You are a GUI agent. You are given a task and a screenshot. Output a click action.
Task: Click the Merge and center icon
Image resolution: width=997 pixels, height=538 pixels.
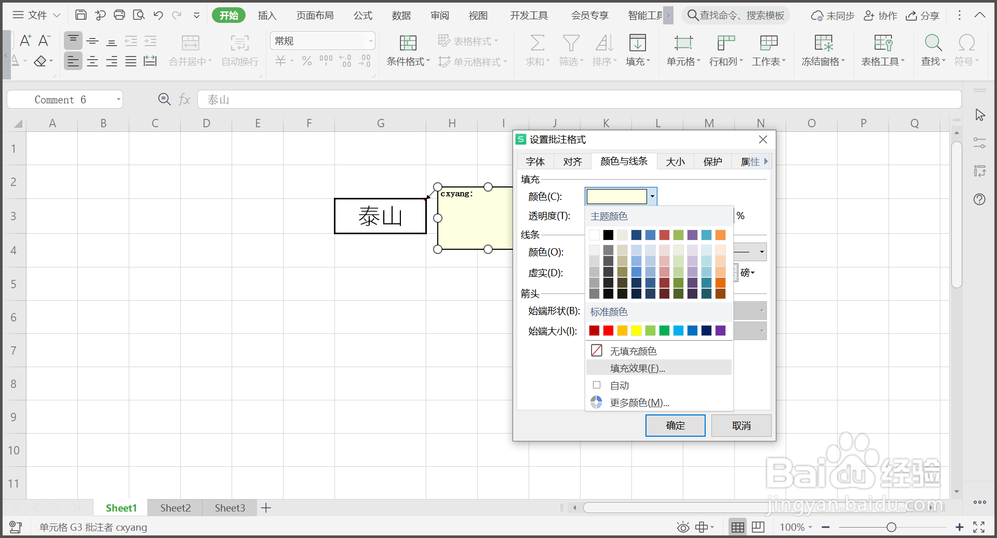click(x=190, y=43)
